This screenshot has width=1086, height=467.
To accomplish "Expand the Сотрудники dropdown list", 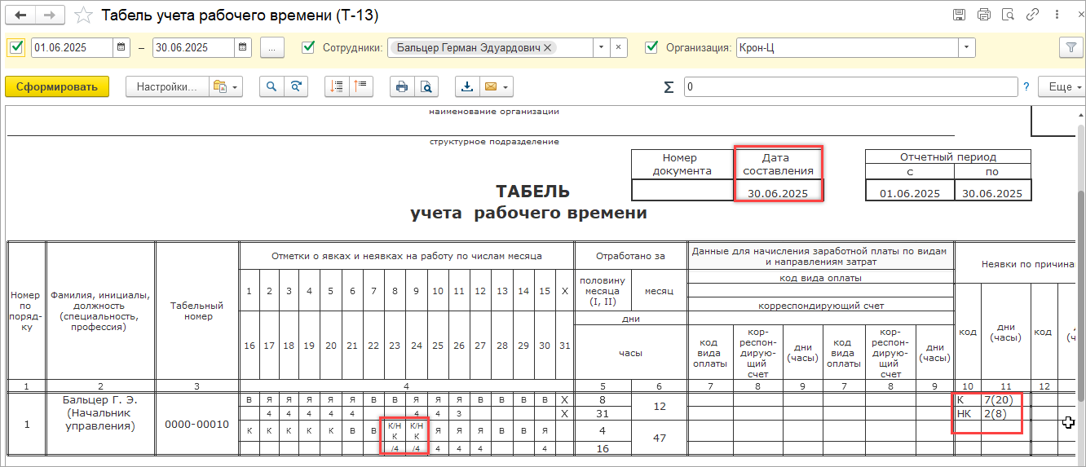I will click(x=602, y=47).
